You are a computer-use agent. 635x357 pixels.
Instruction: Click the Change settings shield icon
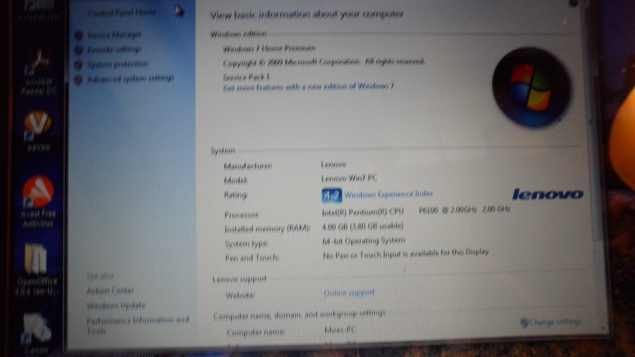pos(524,322)
